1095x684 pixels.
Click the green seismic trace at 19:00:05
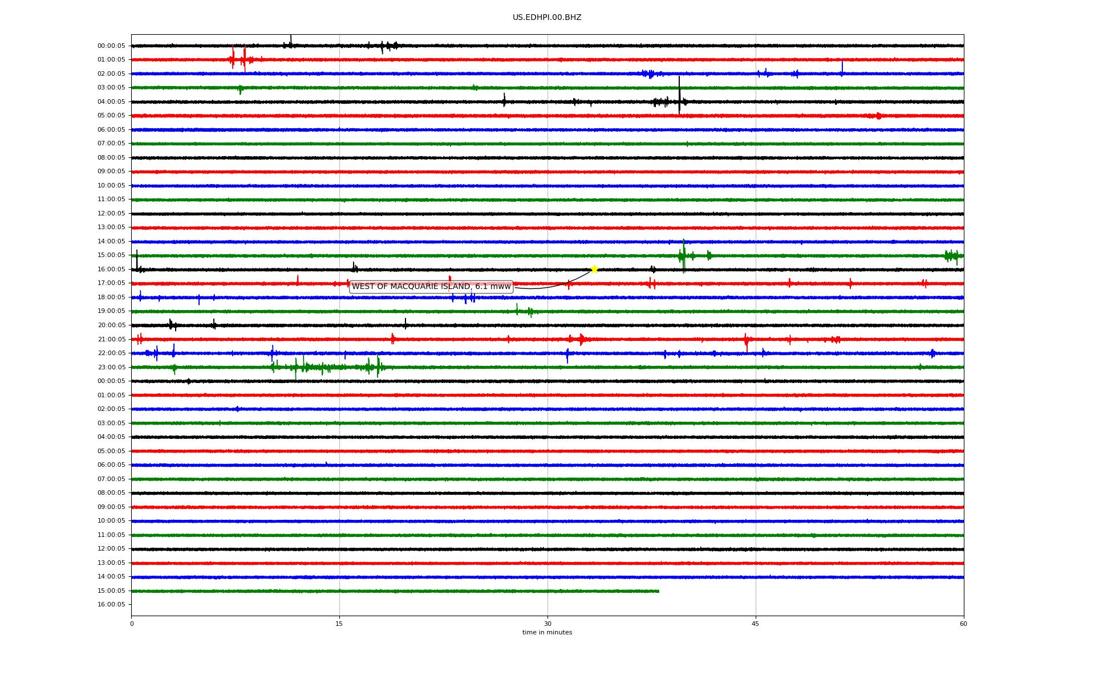(547, 311)
